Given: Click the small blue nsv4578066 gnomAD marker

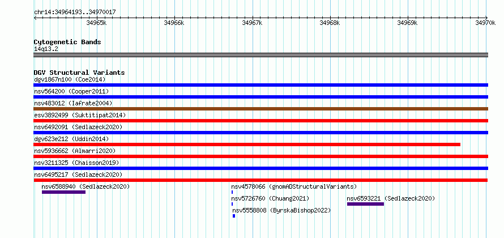Looking at the screenshot, I should pyautogui.click(x=232, y=192).
